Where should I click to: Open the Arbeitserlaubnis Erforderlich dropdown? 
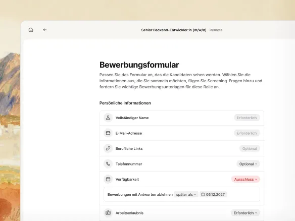245,213
